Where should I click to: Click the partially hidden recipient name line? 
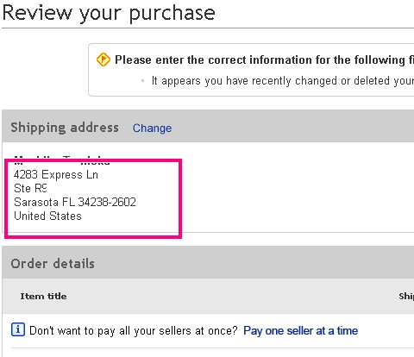point(62,160)
